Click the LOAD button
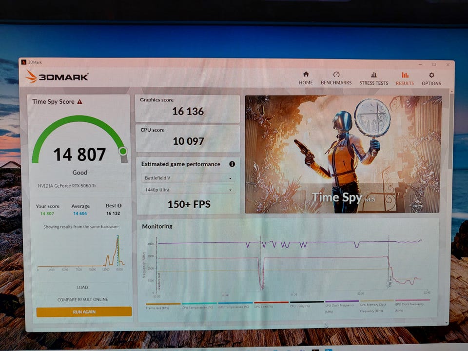Viewport: 468px width, 351px height. 82,288
